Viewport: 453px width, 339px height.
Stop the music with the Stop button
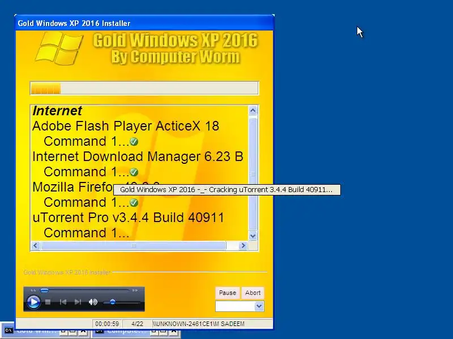pyautogui.click(x=48, y=302)
